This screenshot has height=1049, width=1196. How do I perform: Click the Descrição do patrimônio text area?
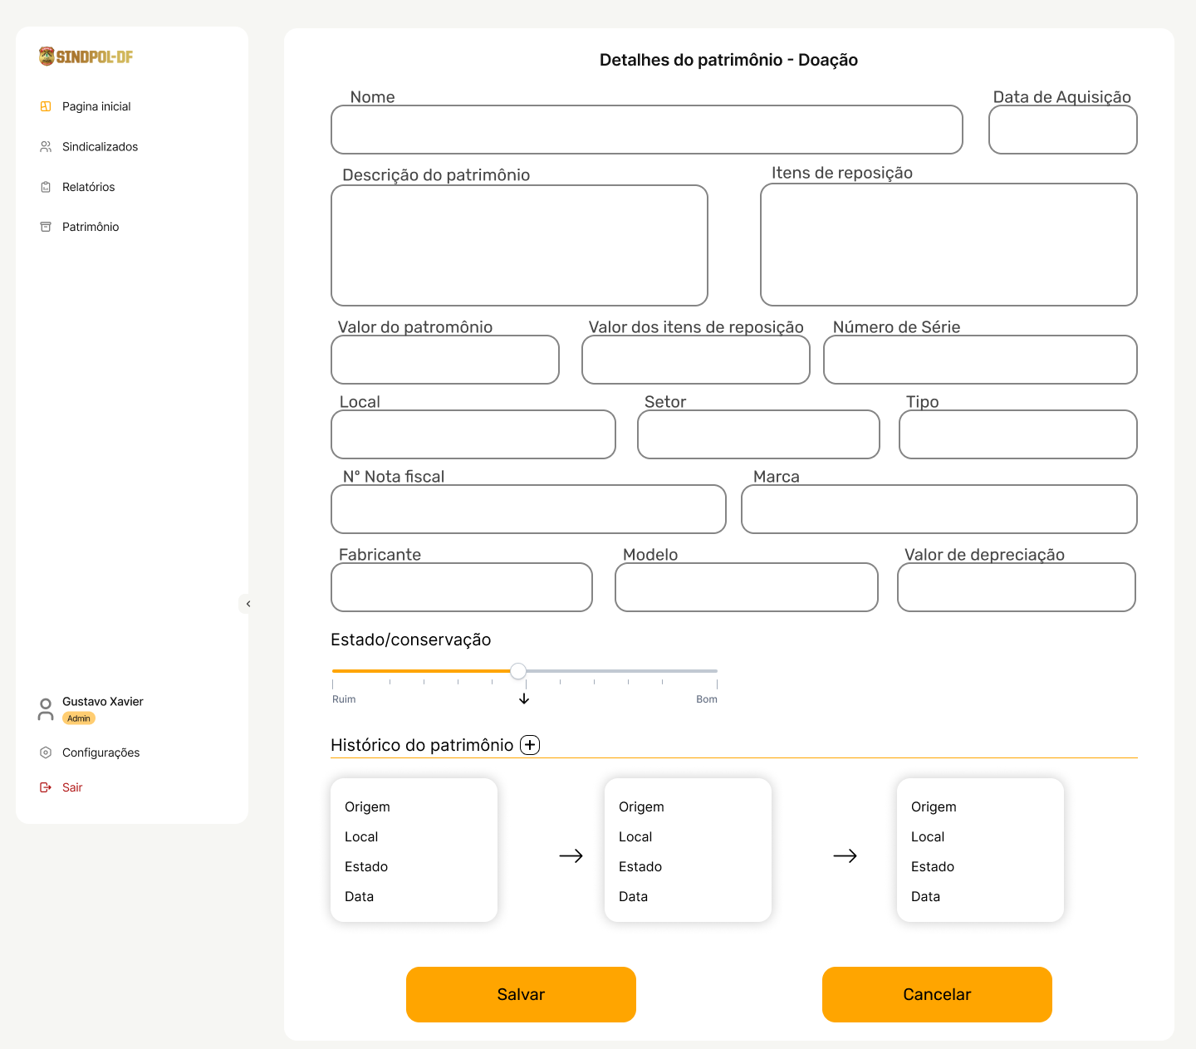pyautogui.click(x=519, y=245)
